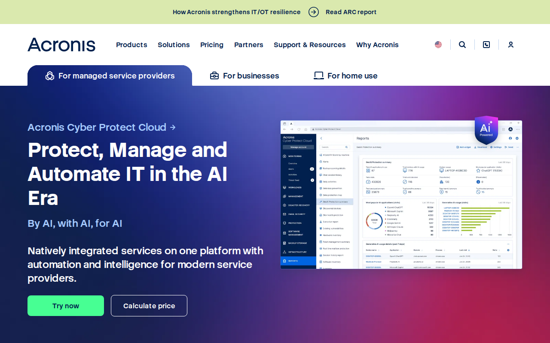Open the region selector US flag icon
Image resolution: width=550 pixels, height=343 pixels.
[438, 45]
